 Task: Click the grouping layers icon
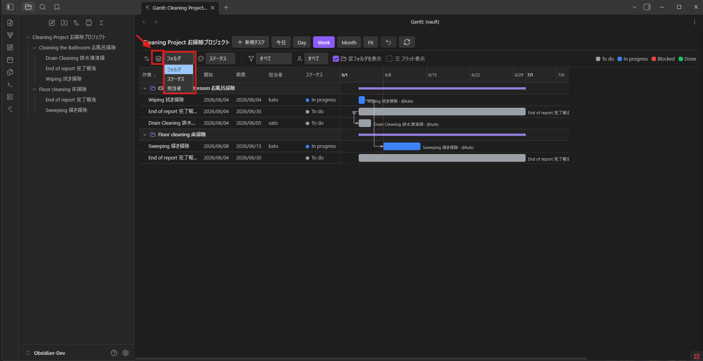158,58
